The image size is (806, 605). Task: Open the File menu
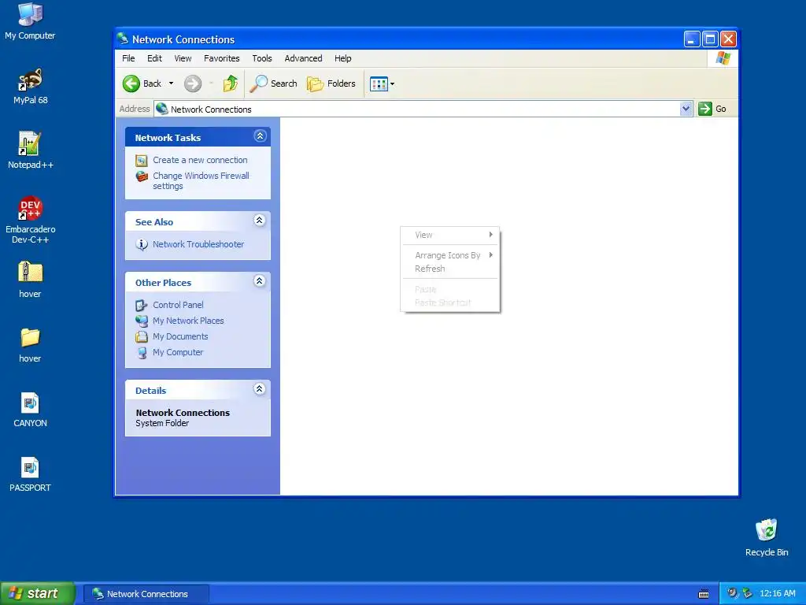(128, 58)
